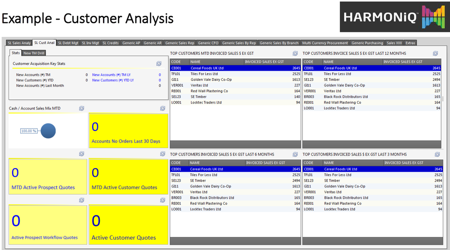The image size is (450, 250).
Task: Select Red Wall Plastering Co in 3 Months grid
Action: pyautogui.click(x=373, y=204)
